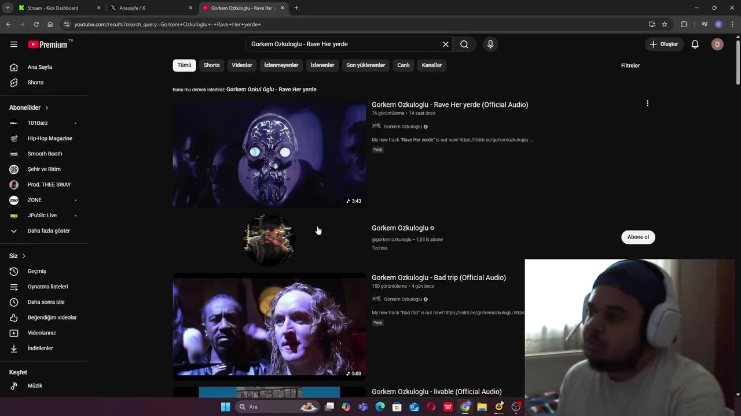Open Microsoft Teams from taskbar
Image resolution: width=741 pixels, height=416 pixels.
point(363,407)
